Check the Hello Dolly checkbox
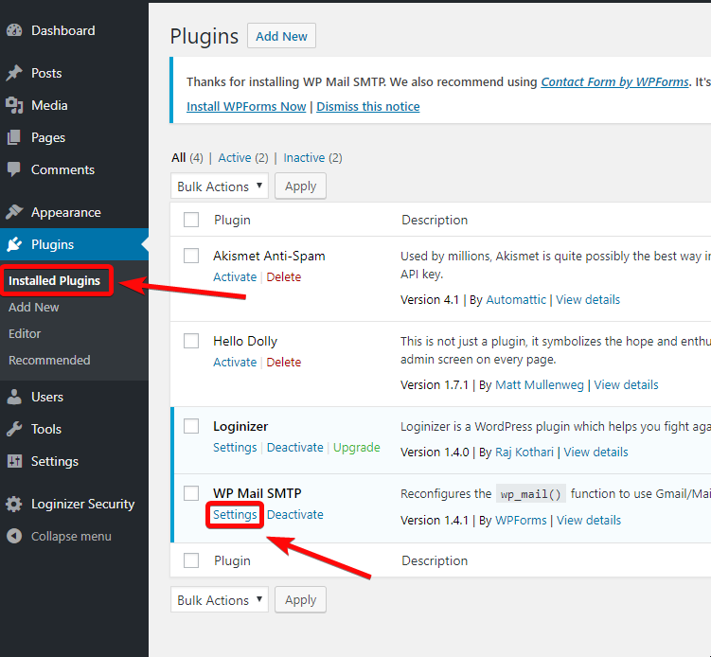Screen dimensions: 711x657 pyautogui.click(x=191, y=341)
